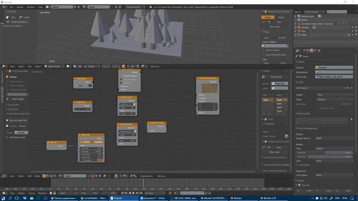
Task: Open the Cycles Render engine dropdown
Action: [x=135, y=7]
